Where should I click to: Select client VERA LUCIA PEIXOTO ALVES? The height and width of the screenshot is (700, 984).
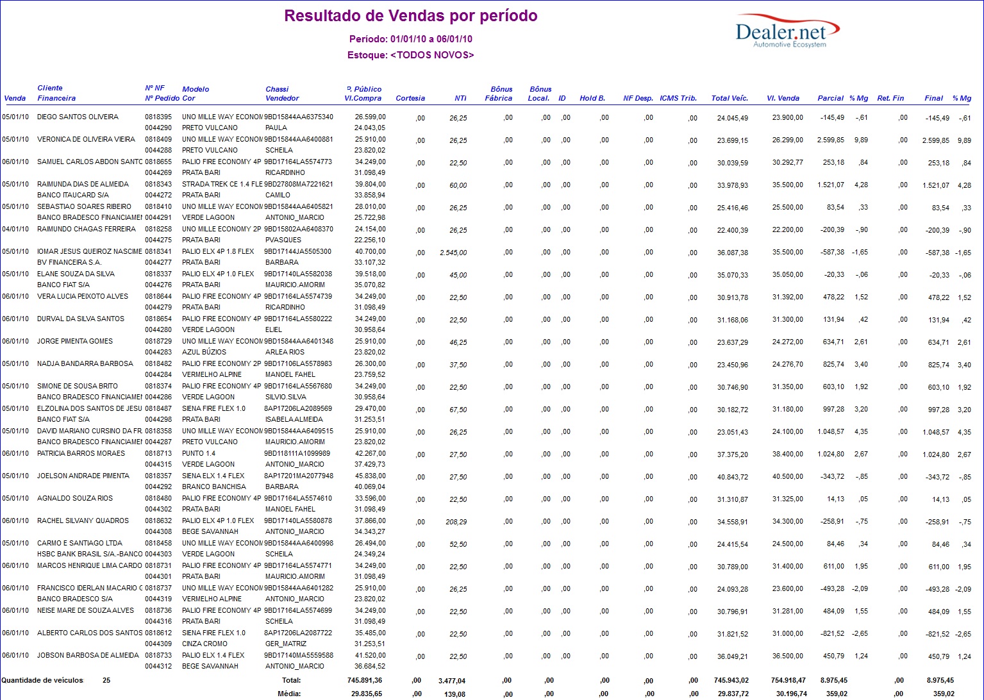coord(83,297)
